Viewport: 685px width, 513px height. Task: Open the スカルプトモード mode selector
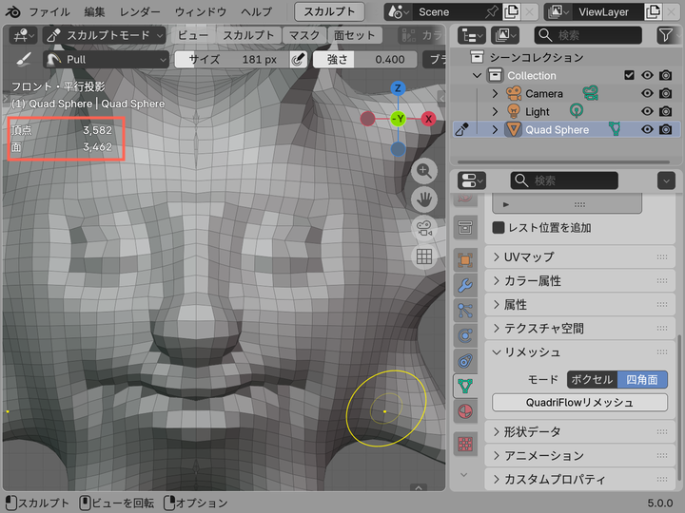point(105,35)
